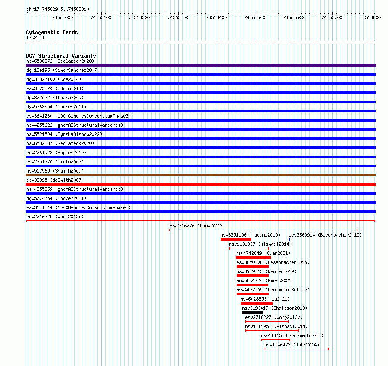Click the DGV Structural Variants track title
The image size is (388, 366).
point(61,56)
